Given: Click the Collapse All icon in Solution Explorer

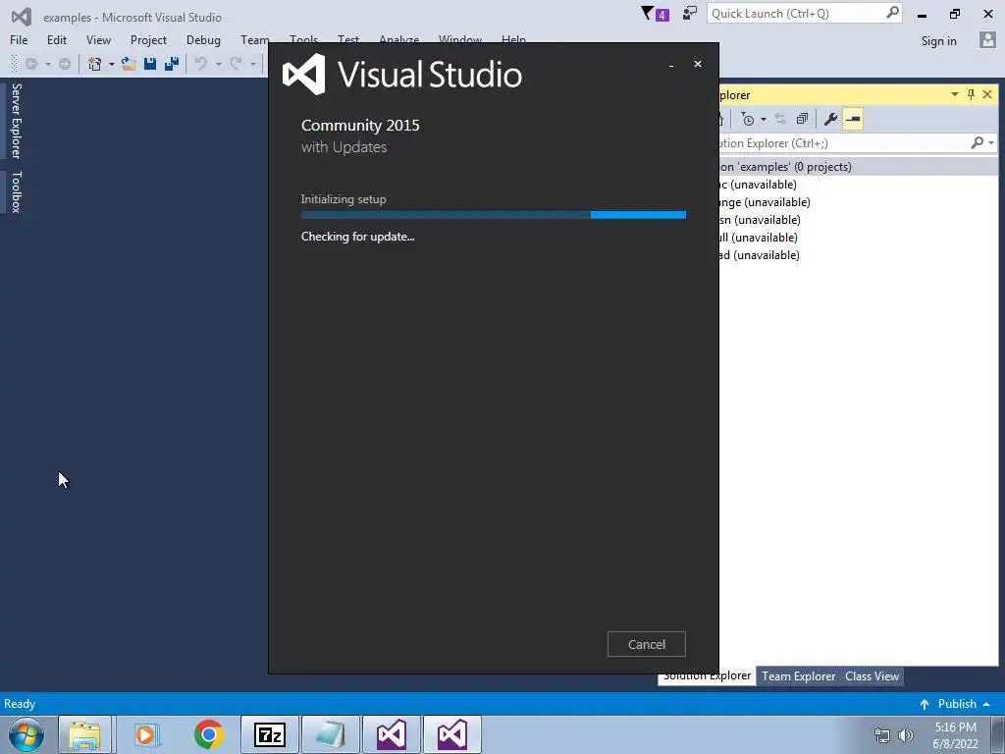Looking at the screenshot, I should click(802, 119).
